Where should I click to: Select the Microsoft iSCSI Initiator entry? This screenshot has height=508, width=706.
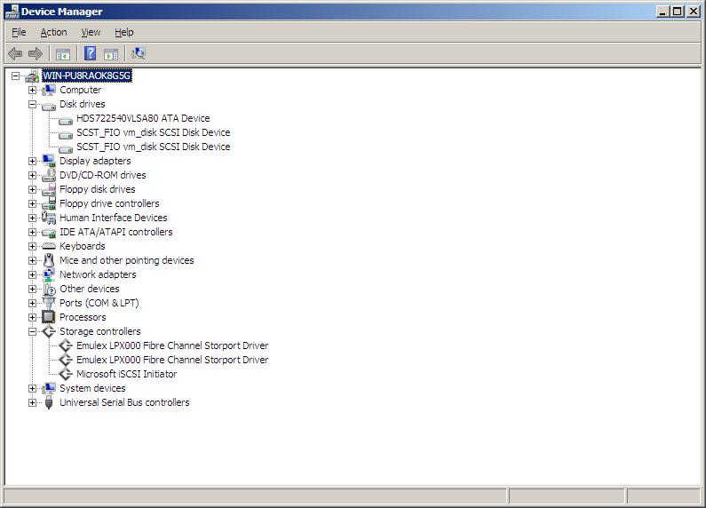(x=126, y=374)
